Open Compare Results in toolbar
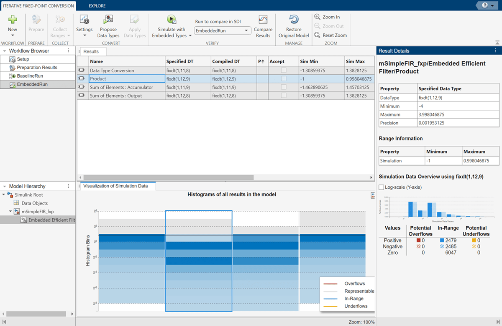Screen dimensions: 502x326 263,20
